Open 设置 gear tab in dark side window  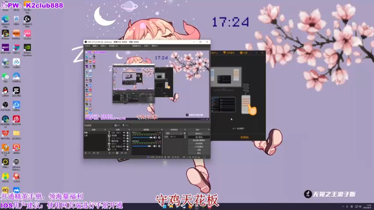(244, 53)
